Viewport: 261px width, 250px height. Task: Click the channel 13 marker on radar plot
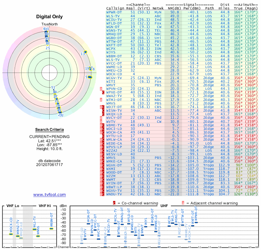(x=85, y=52)
